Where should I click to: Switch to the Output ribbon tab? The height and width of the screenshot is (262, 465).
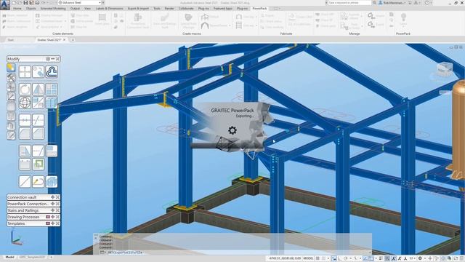coord(75,9)
